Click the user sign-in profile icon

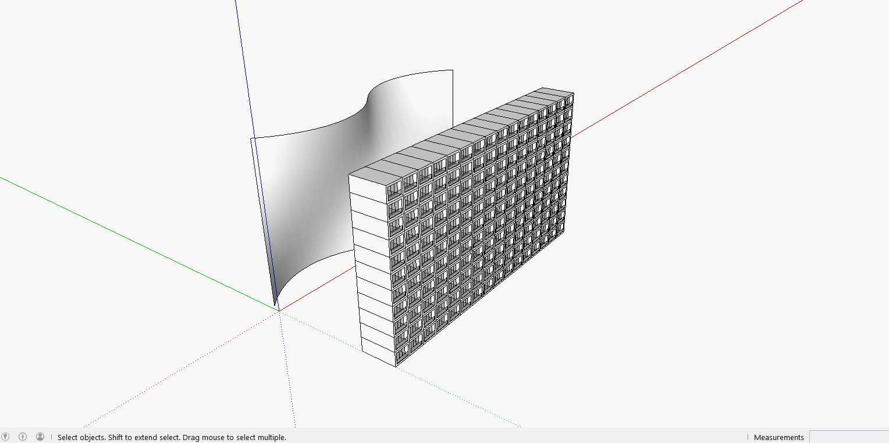(40, 437)
